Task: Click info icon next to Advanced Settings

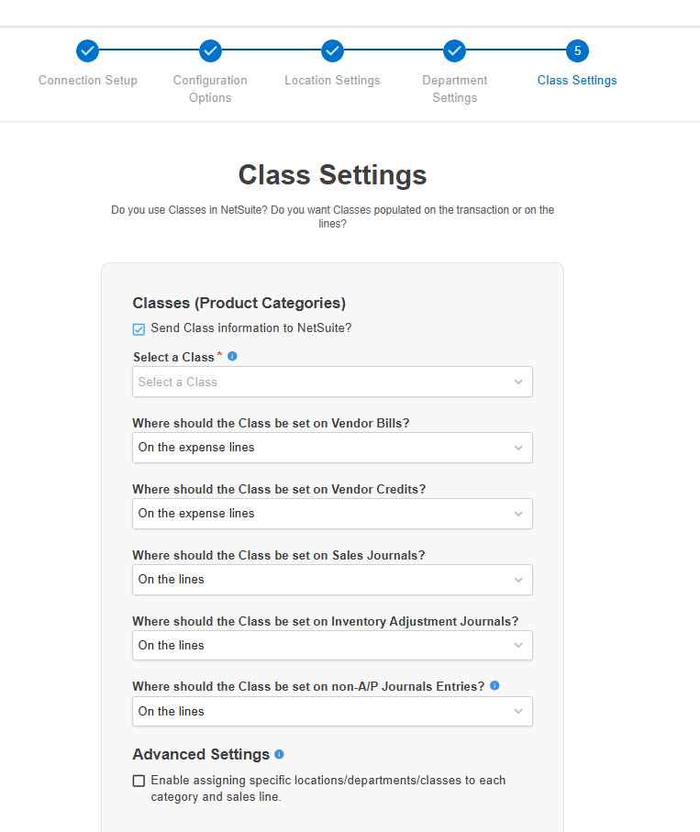Action: [x=279, y=754]
